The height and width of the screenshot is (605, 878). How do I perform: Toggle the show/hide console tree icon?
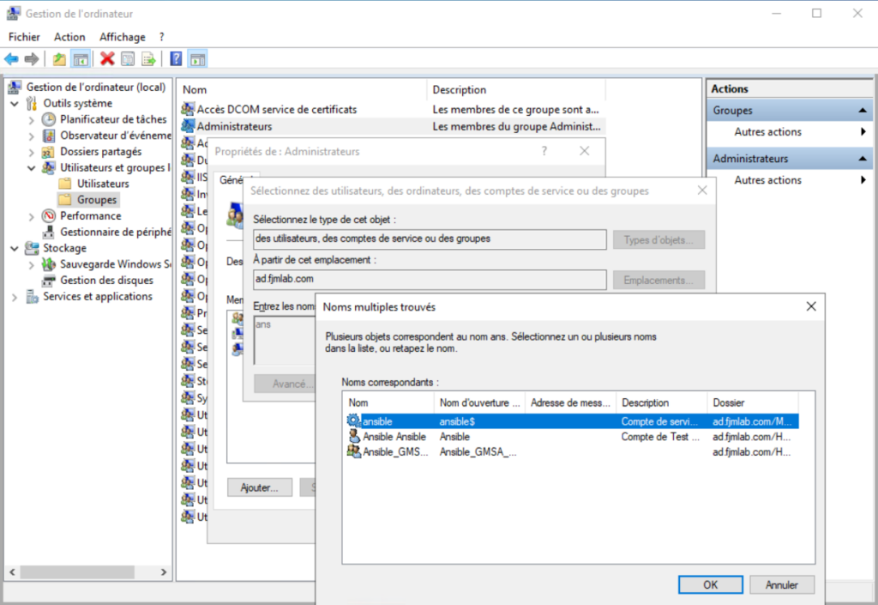tap(81, 59)
